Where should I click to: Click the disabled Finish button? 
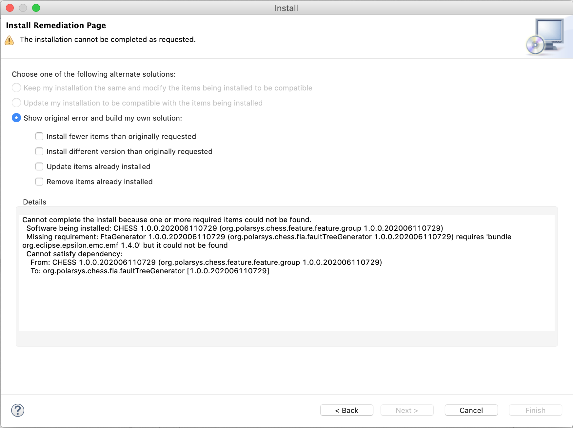tap(536, 410)
